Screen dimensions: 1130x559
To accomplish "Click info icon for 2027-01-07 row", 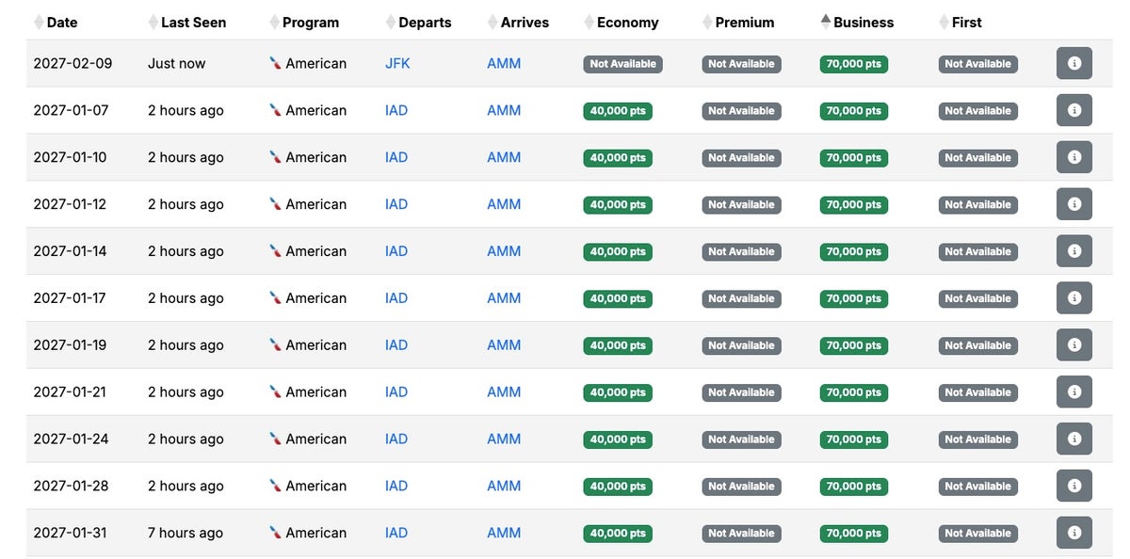I will point(1073,110).
